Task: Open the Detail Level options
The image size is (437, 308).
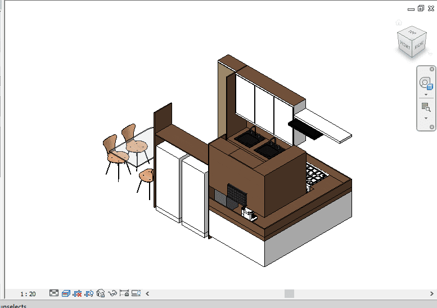Action: 54,293
